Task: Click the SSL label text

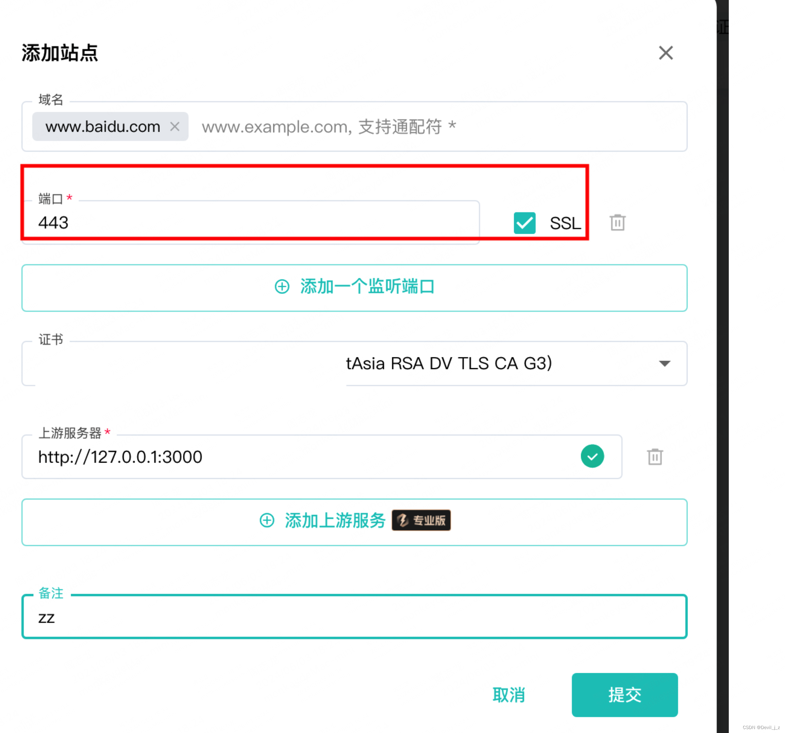Action: point(565,223)
